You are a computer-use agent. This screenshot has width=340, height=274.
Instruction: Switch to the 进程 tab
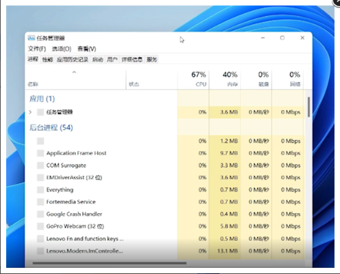point(33,59)
